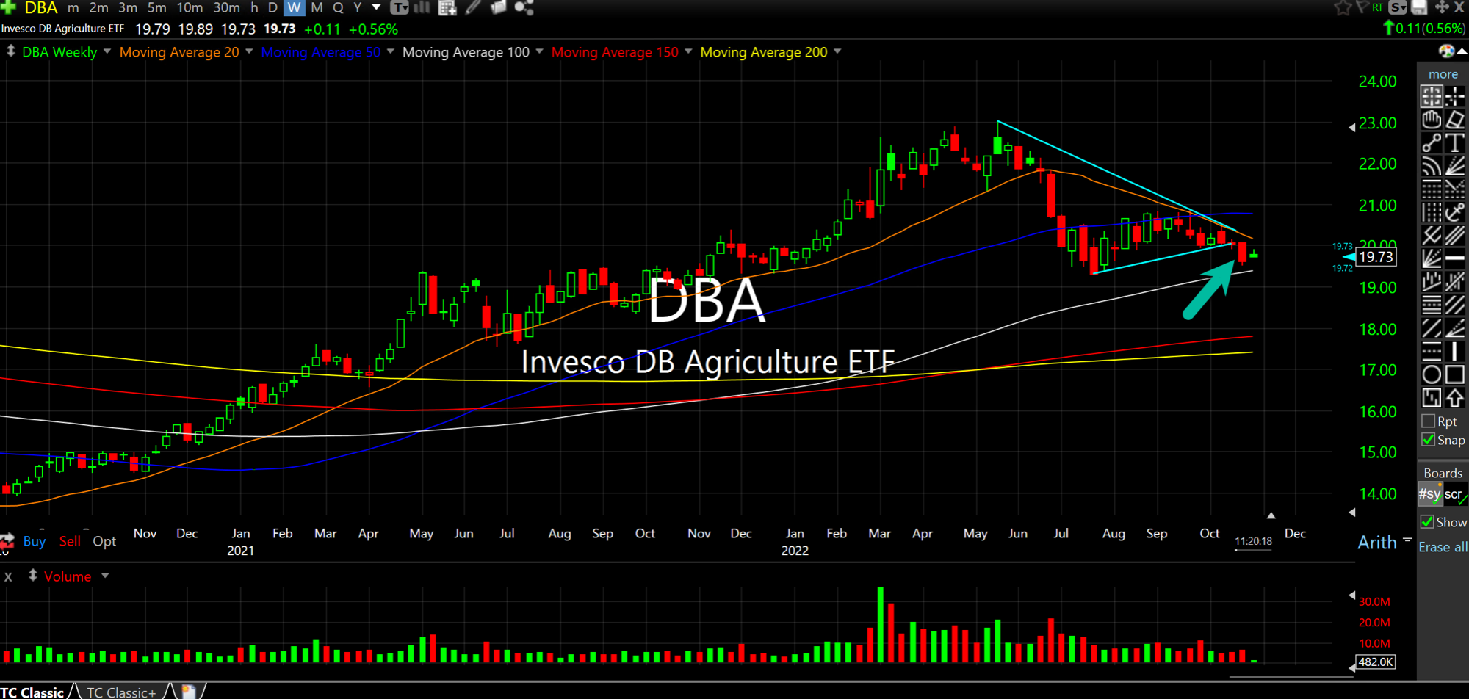Open the color palette icon

coord(1446,51)
